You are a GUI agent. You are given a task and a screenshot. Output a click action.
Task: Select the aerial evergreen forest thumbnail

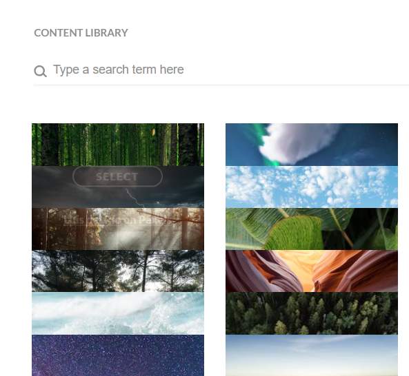[x=312, y=313]
